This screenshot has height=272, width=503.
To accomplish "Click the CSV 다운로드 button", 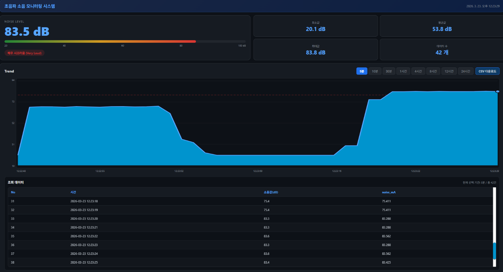I will tap(487, 71).
